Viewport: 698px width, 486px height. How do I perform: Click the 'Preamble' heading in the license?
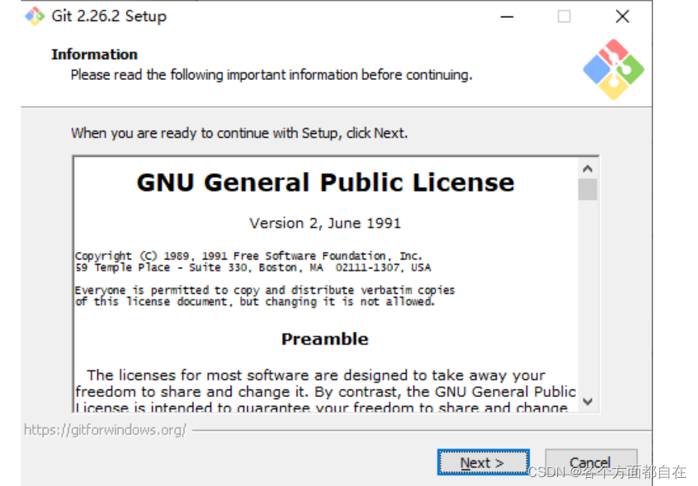[x=325, y=339]
